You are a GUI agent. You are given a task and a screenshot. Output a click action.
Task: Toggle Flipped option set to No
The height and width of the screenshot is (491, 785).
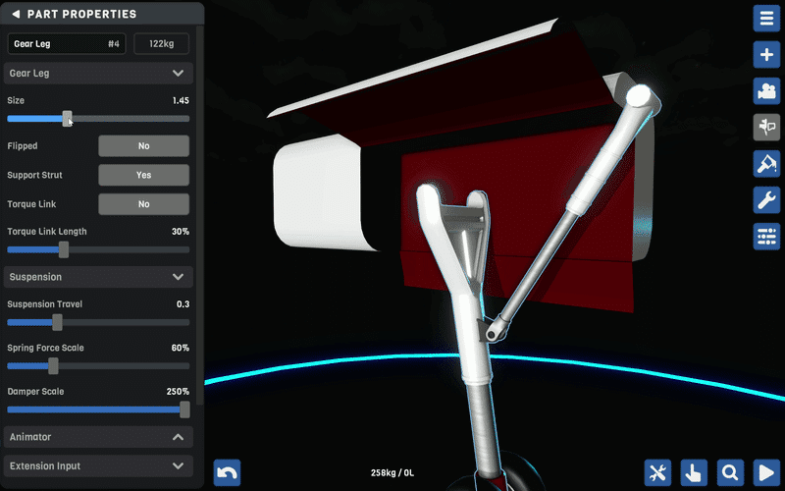(143, 145)
